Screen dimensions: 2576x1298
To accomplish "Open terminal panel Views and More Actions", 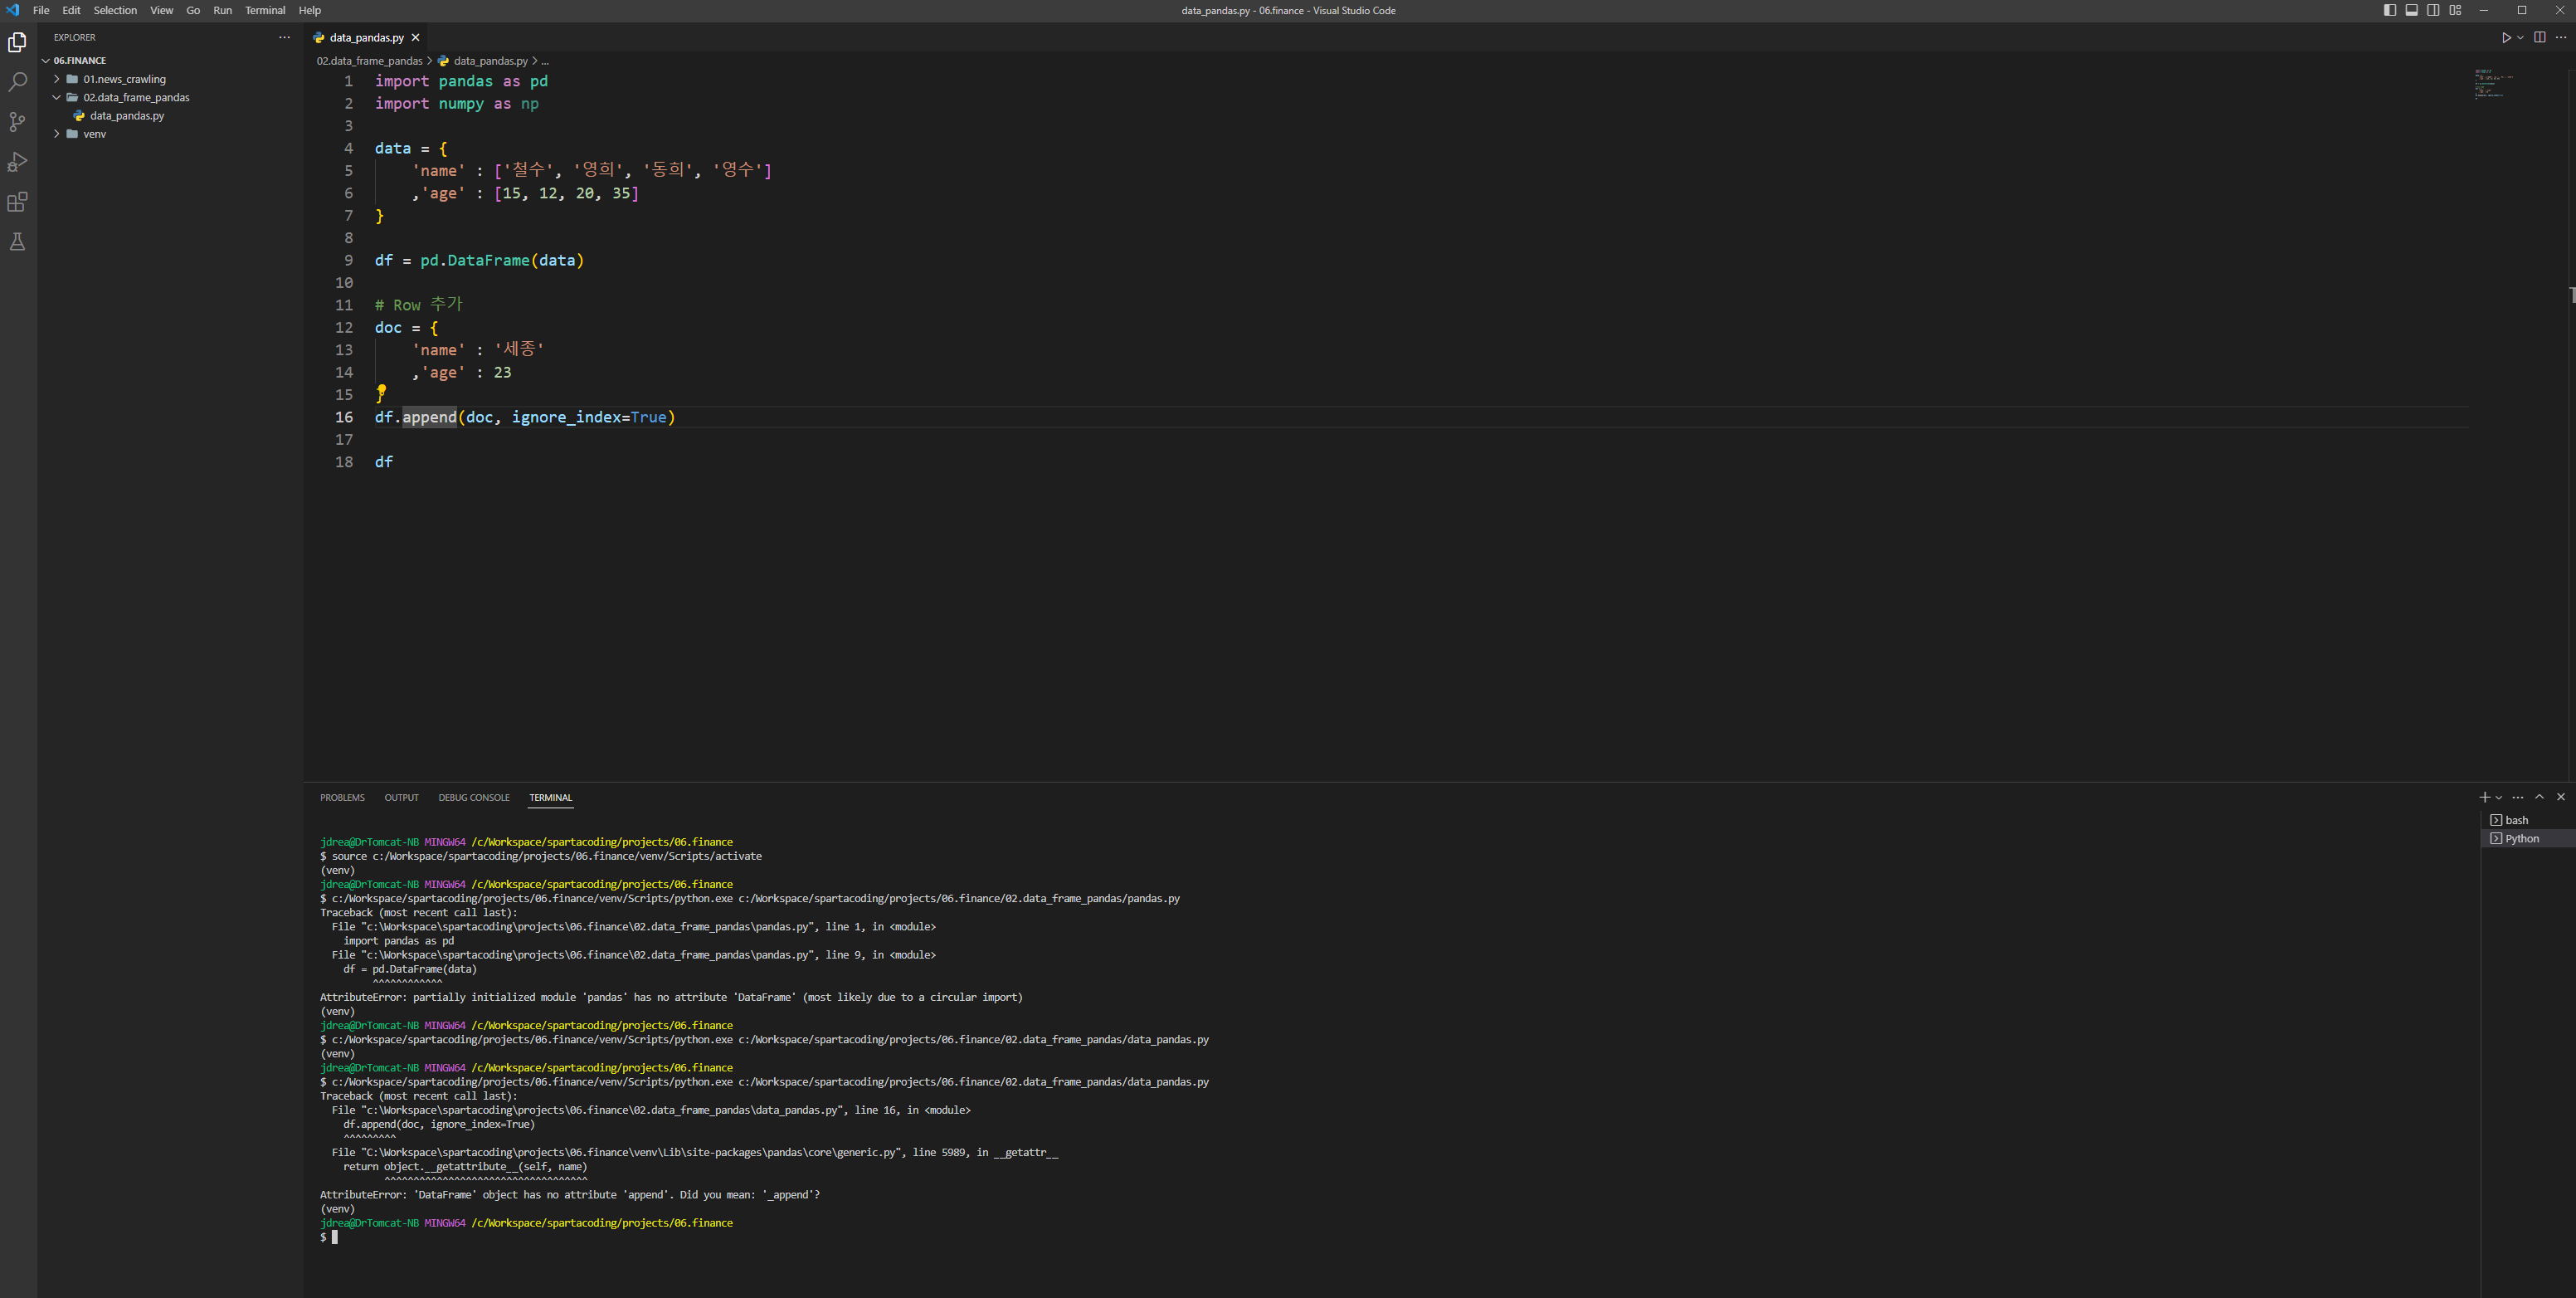I will tap(2518, 797).
